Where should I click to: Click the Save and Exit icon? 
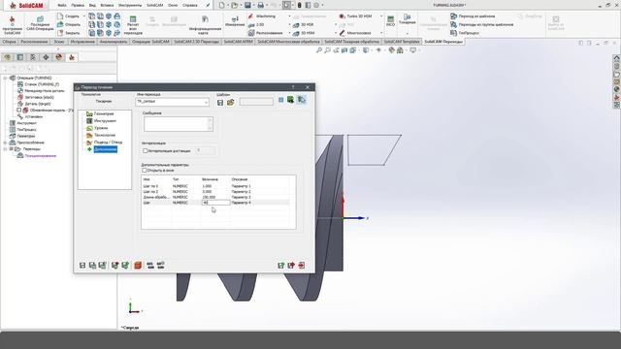(x=280, y=265)
